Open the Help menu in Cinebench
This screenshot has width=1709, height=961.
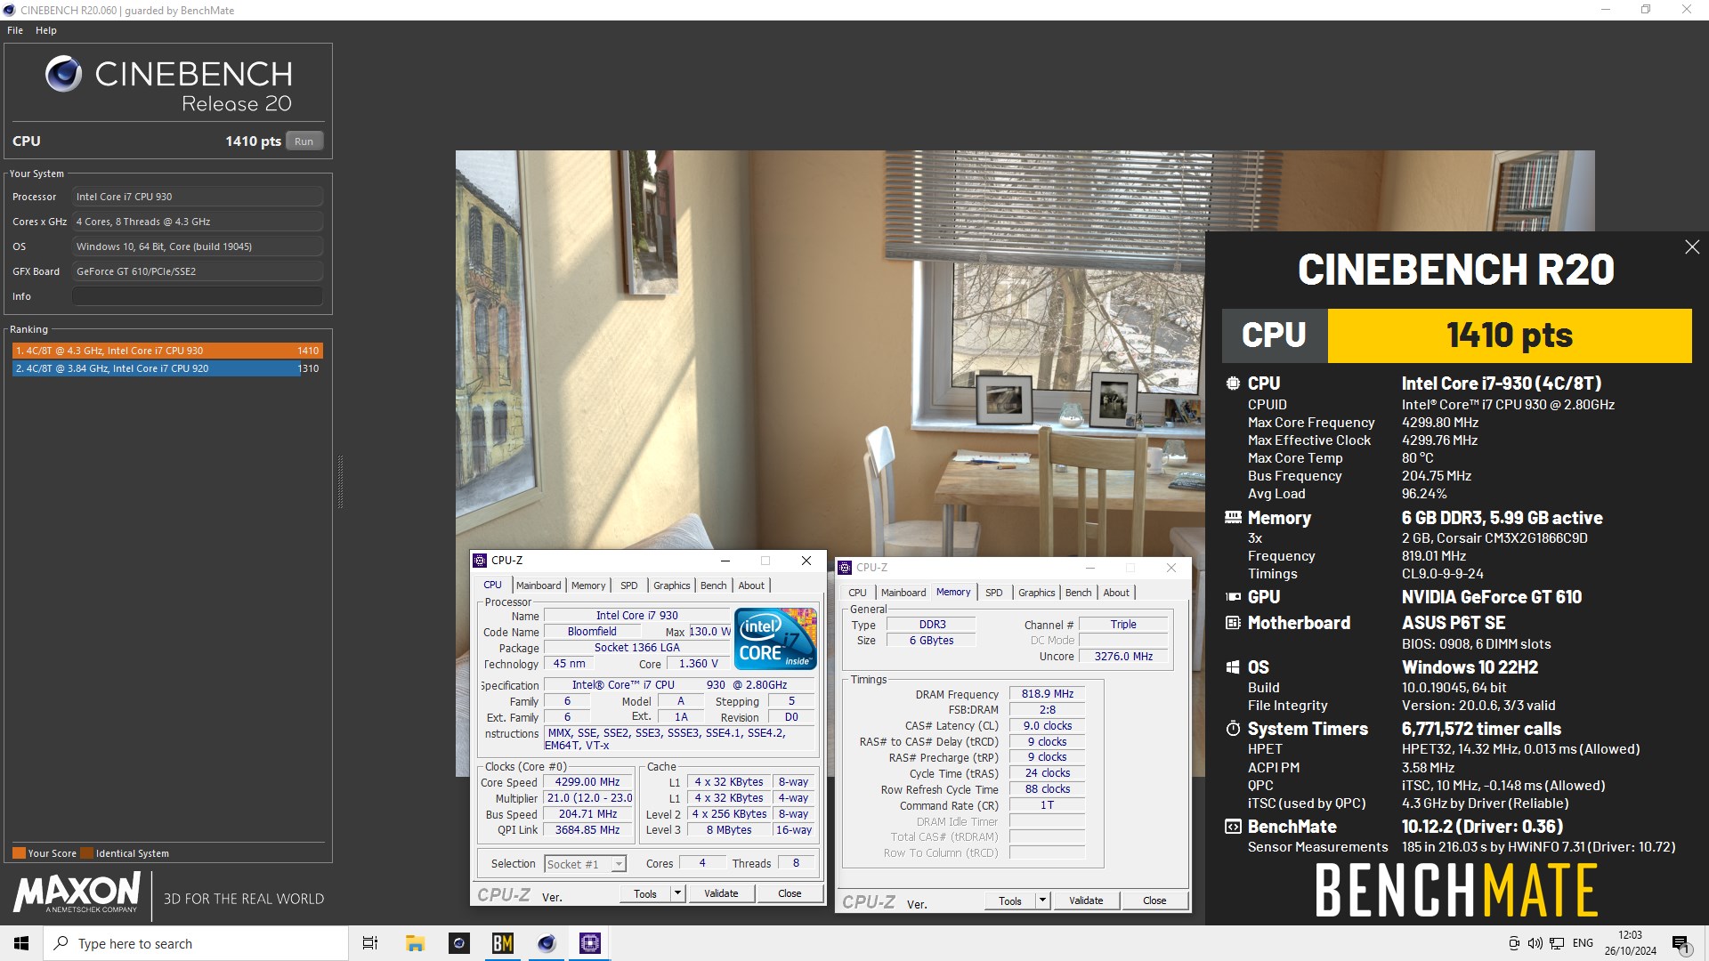pos(46,30)
